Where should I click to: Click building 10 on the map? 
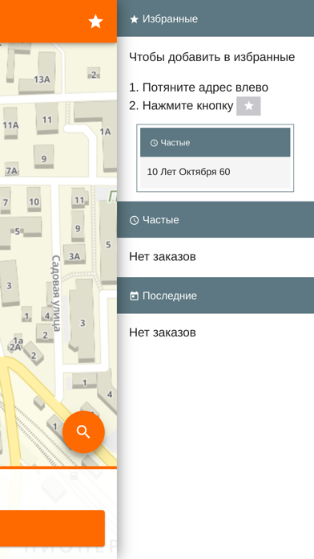(x=34, y=202)
